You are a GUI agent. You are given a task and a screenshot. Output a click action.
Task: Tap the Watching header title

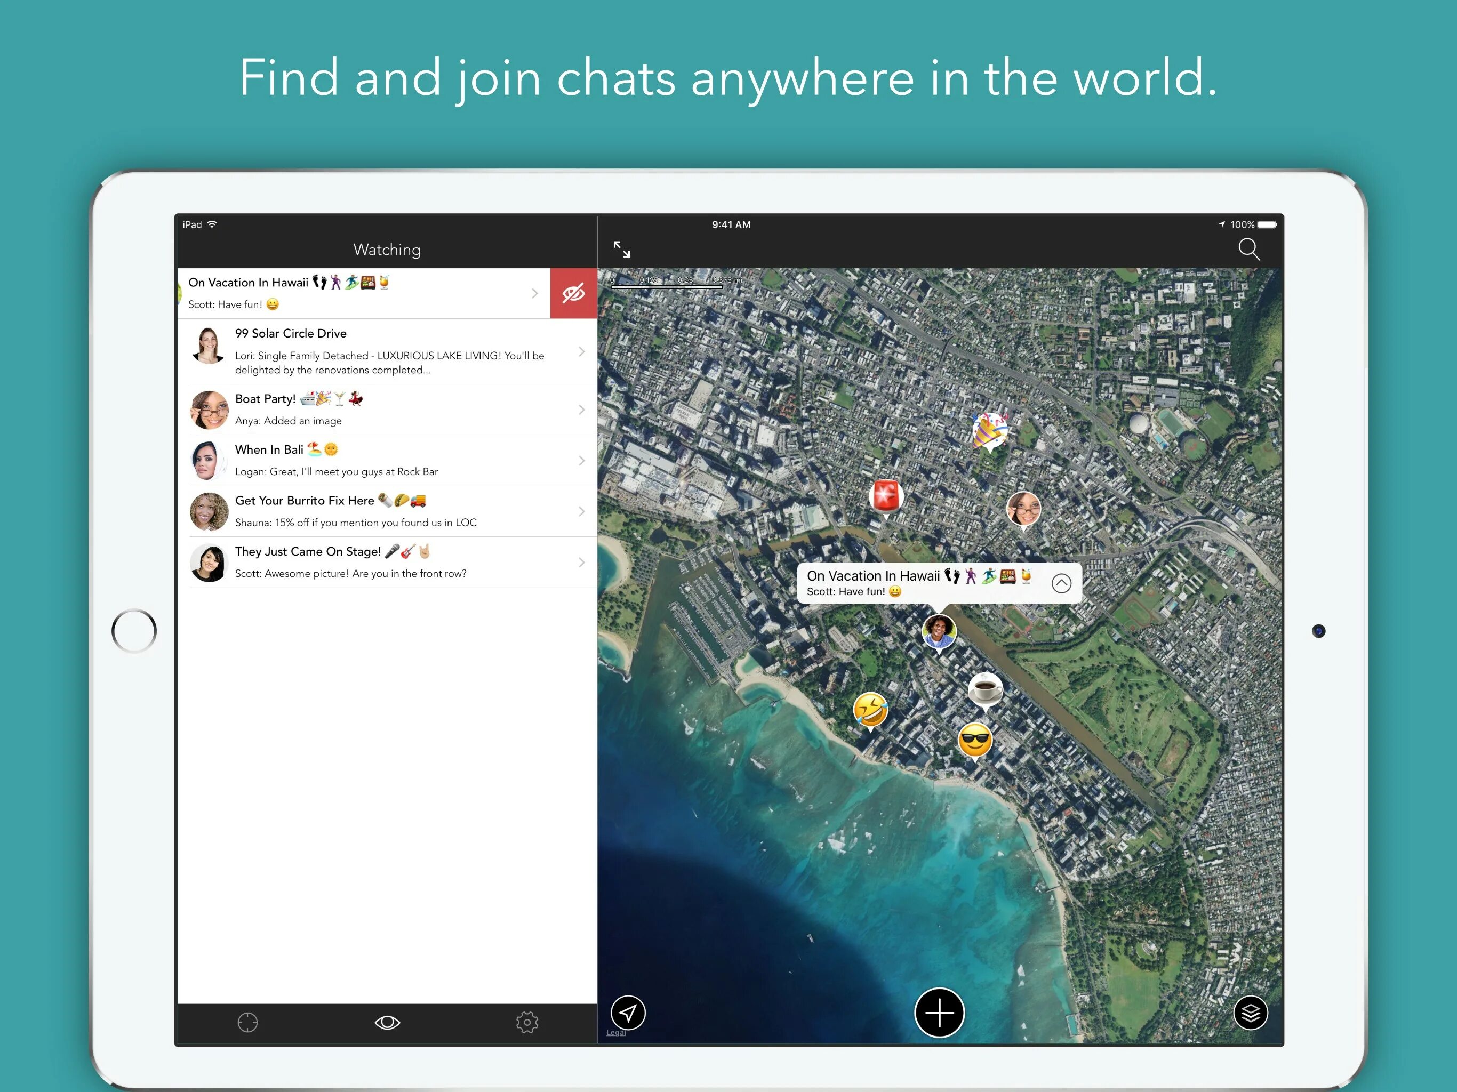pos(387,250)
